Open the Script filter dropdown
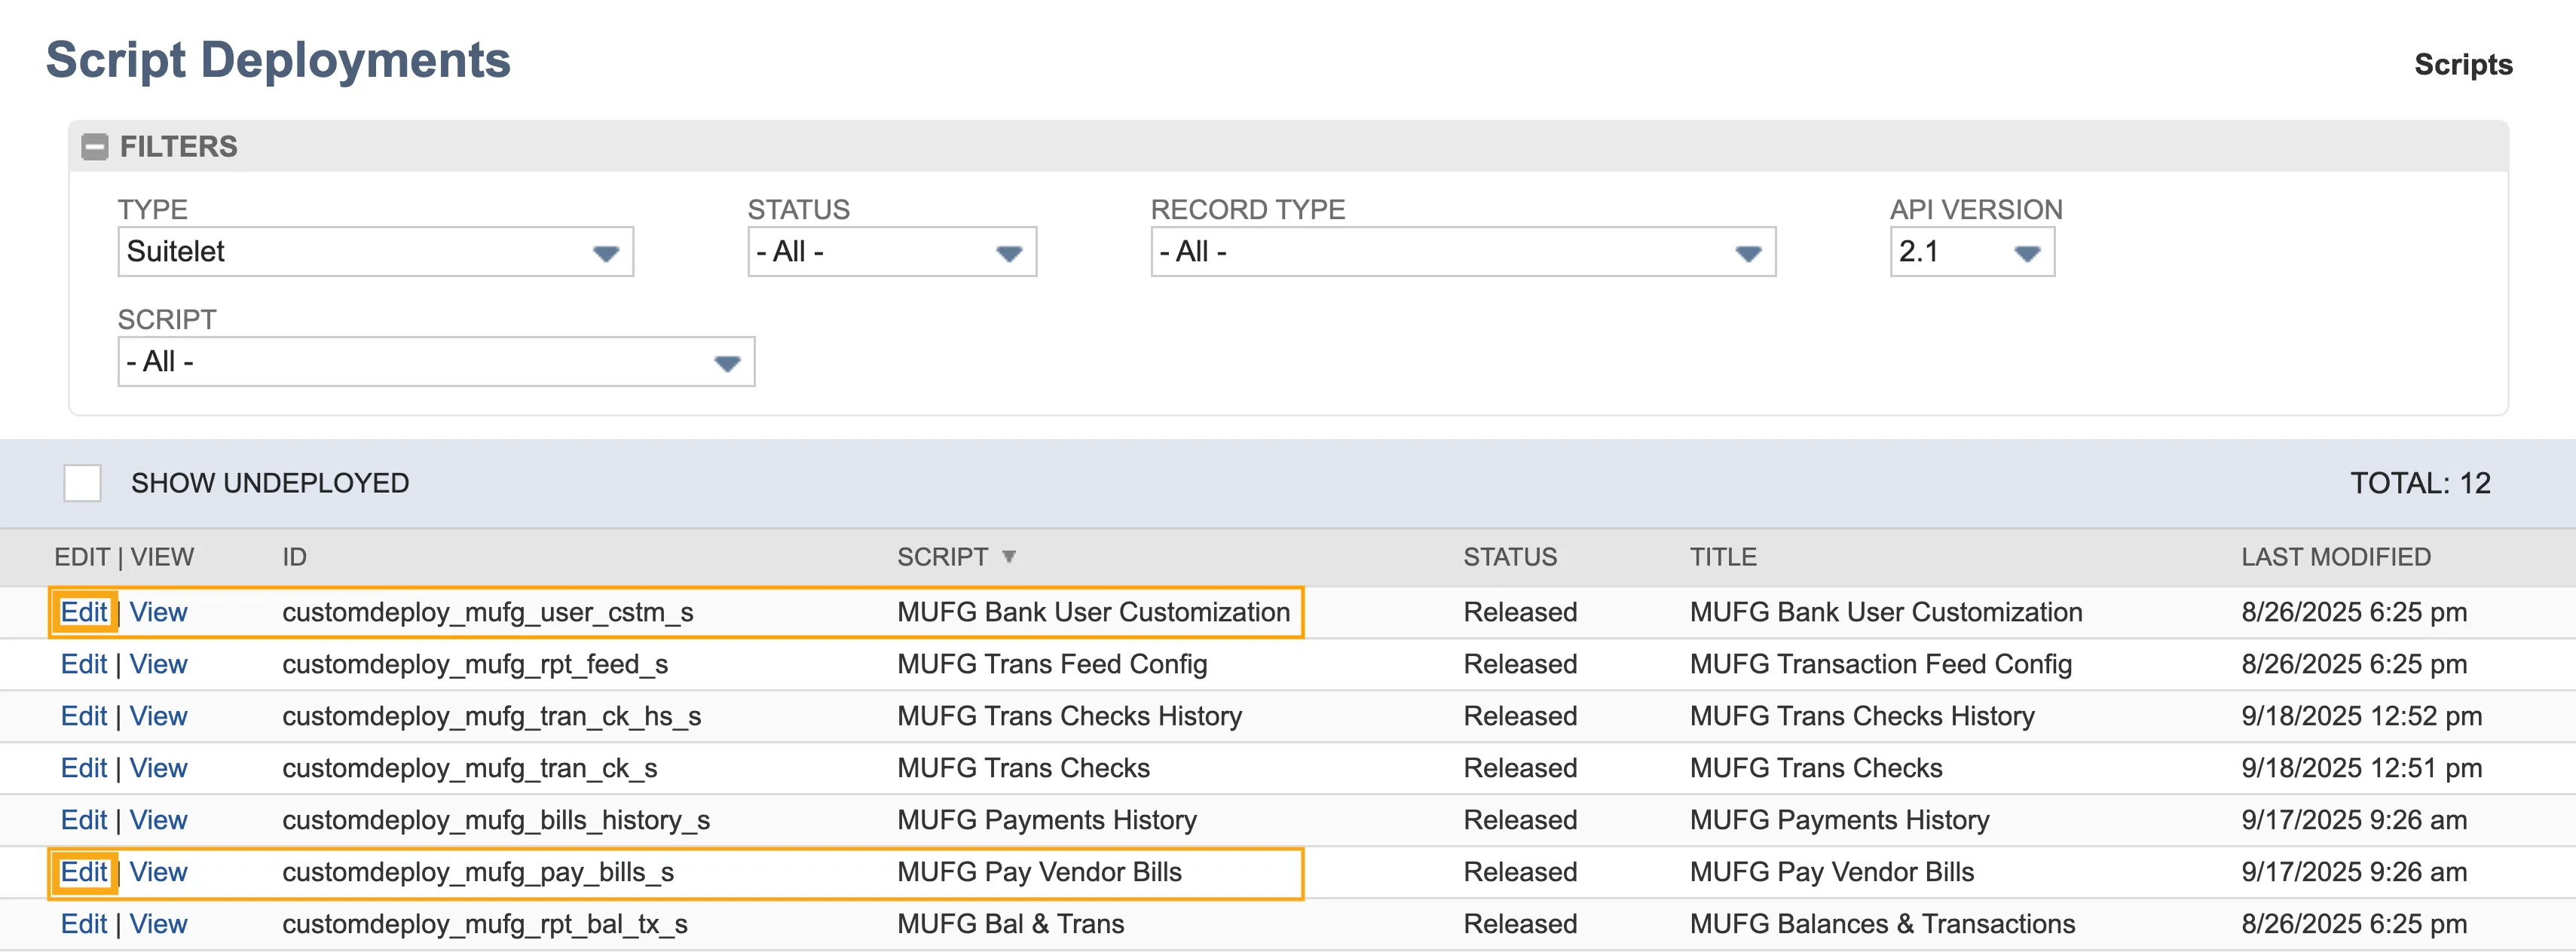The height and width of the screenshot is (952, 2576). click(x=436, y=362)
